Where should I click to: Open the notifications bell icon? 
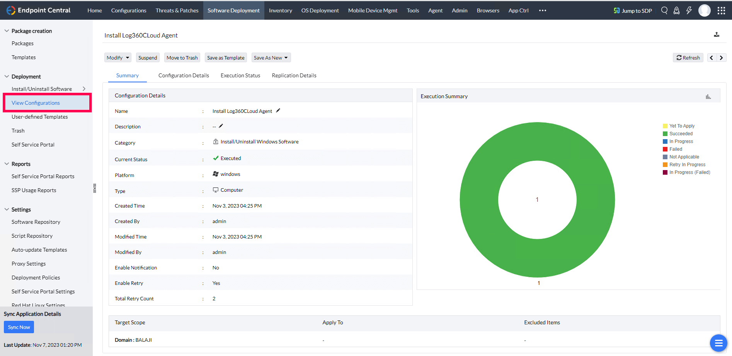(676, 10)
